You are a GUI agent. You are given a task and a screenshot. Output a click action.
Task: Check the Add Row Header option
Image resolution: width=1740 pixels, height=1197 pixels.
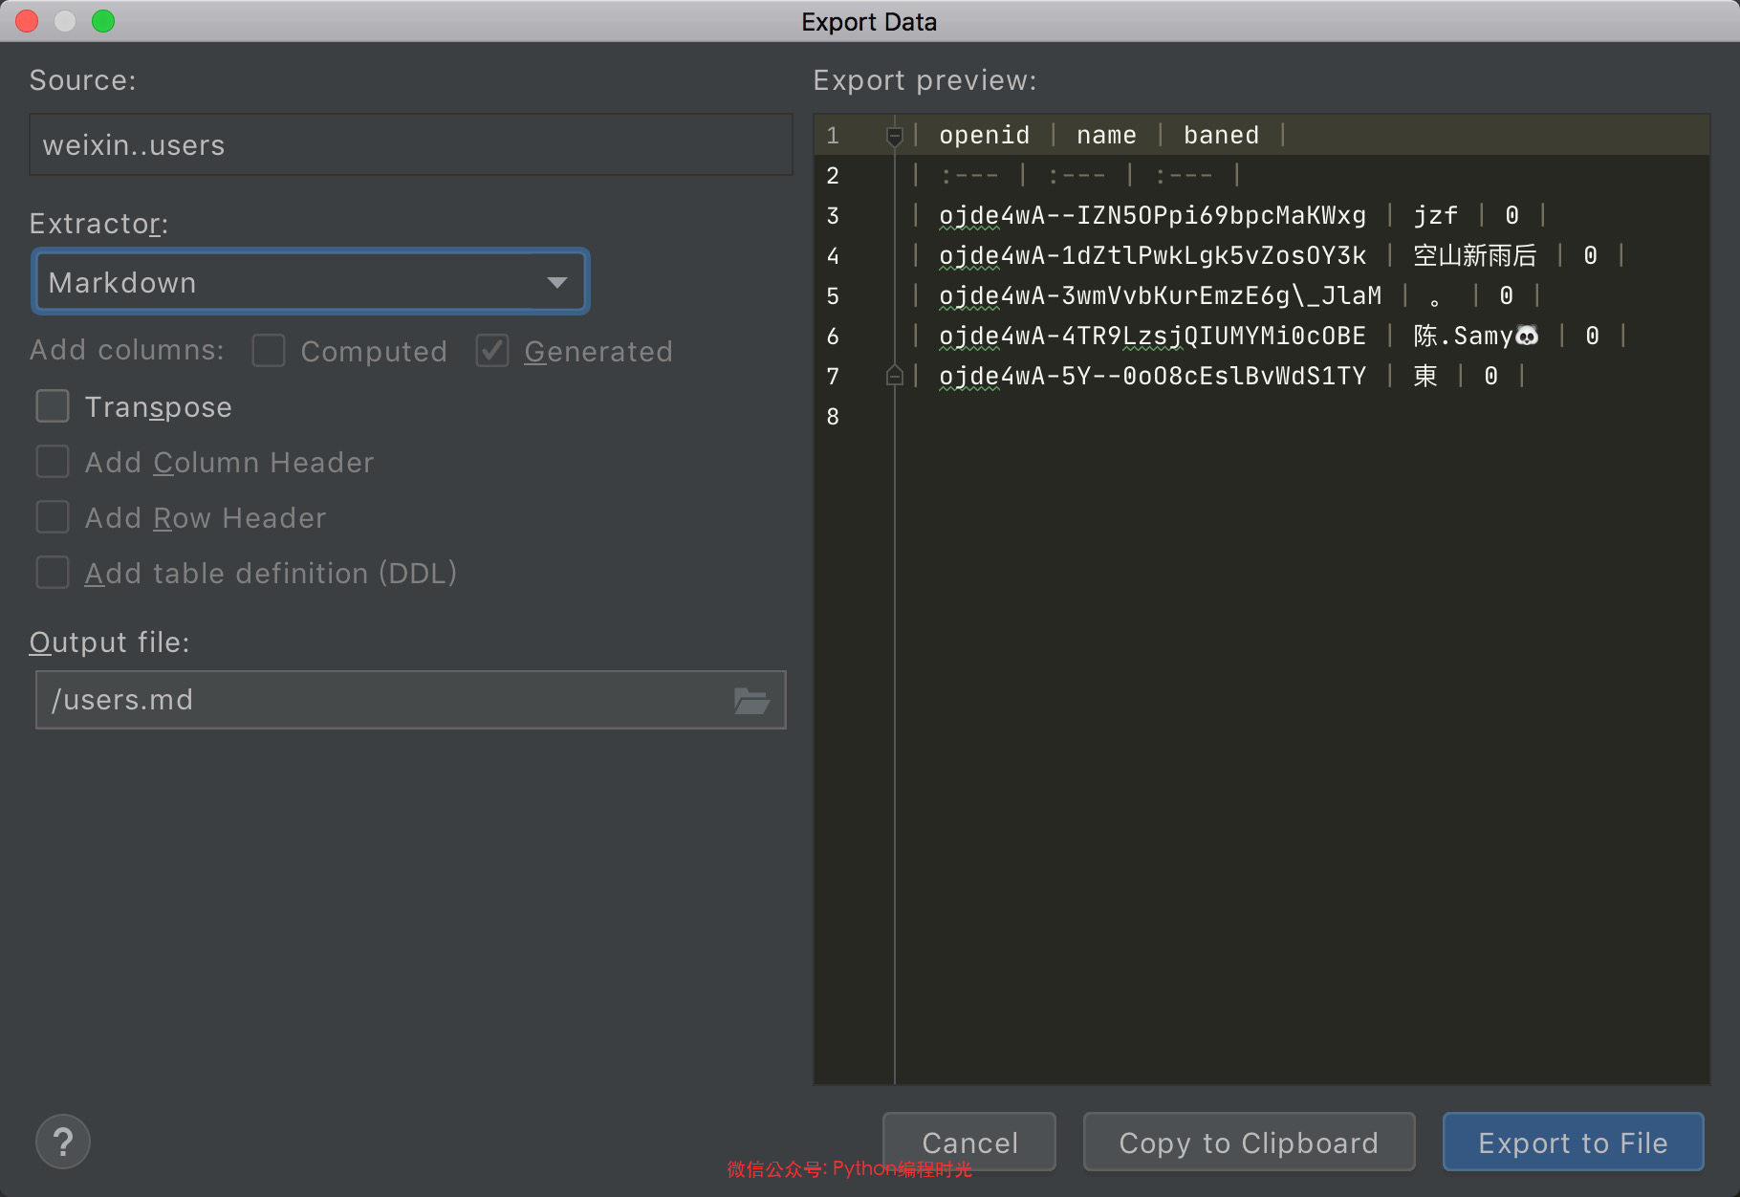pos(53,517)
